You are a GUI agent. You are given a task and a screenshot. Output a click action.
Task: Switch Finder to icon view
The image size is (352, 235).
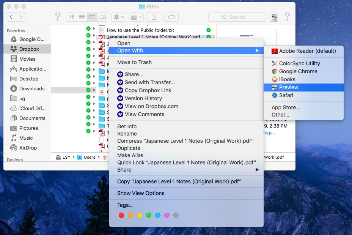click(71, 17)
